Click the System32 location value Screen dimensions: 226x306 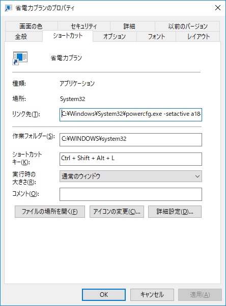click(72, 99)
